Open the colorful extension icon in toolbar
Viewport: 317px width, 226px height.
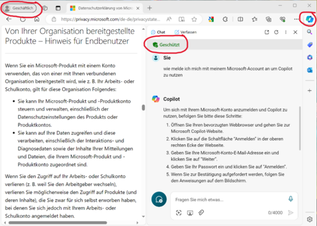coord(211,19)
